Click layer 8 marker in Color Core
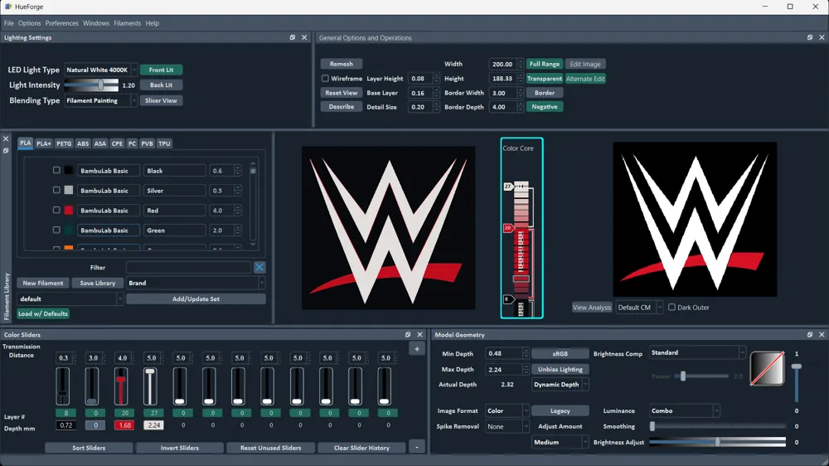This screenshot has width=829, height=466. (x=507, y=299)
